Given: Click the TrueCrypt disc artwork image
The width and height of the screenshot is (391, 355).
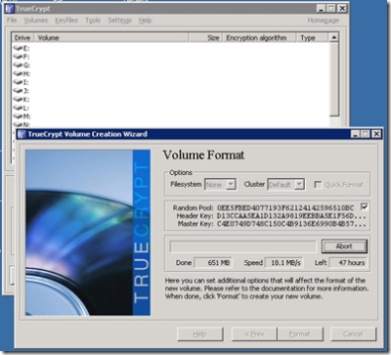Looking at the screenshot, I should pos(88,233).
